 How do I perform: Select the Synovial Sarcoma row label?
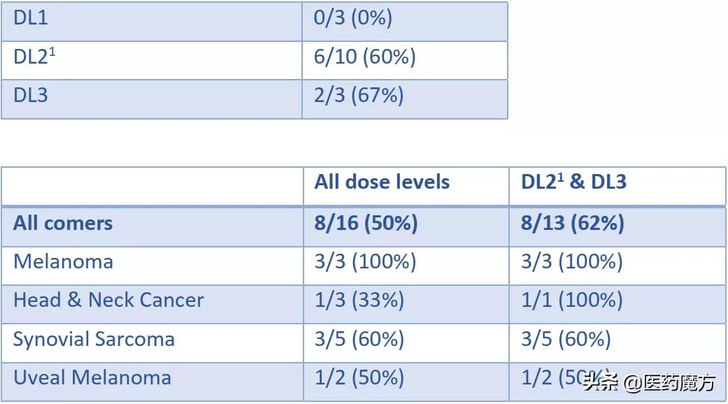coord(94,340)
